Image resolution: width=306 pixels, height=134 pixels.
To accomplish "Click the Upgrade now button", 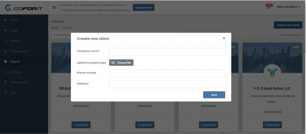I will pyautogui.click(x=143, y=7).
